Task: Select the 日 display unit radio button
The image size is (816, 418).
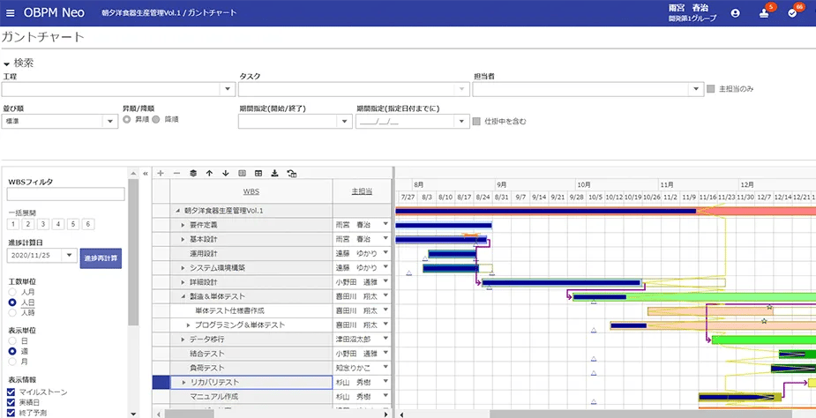Action: pyautogui.click(x=12, y=340)
